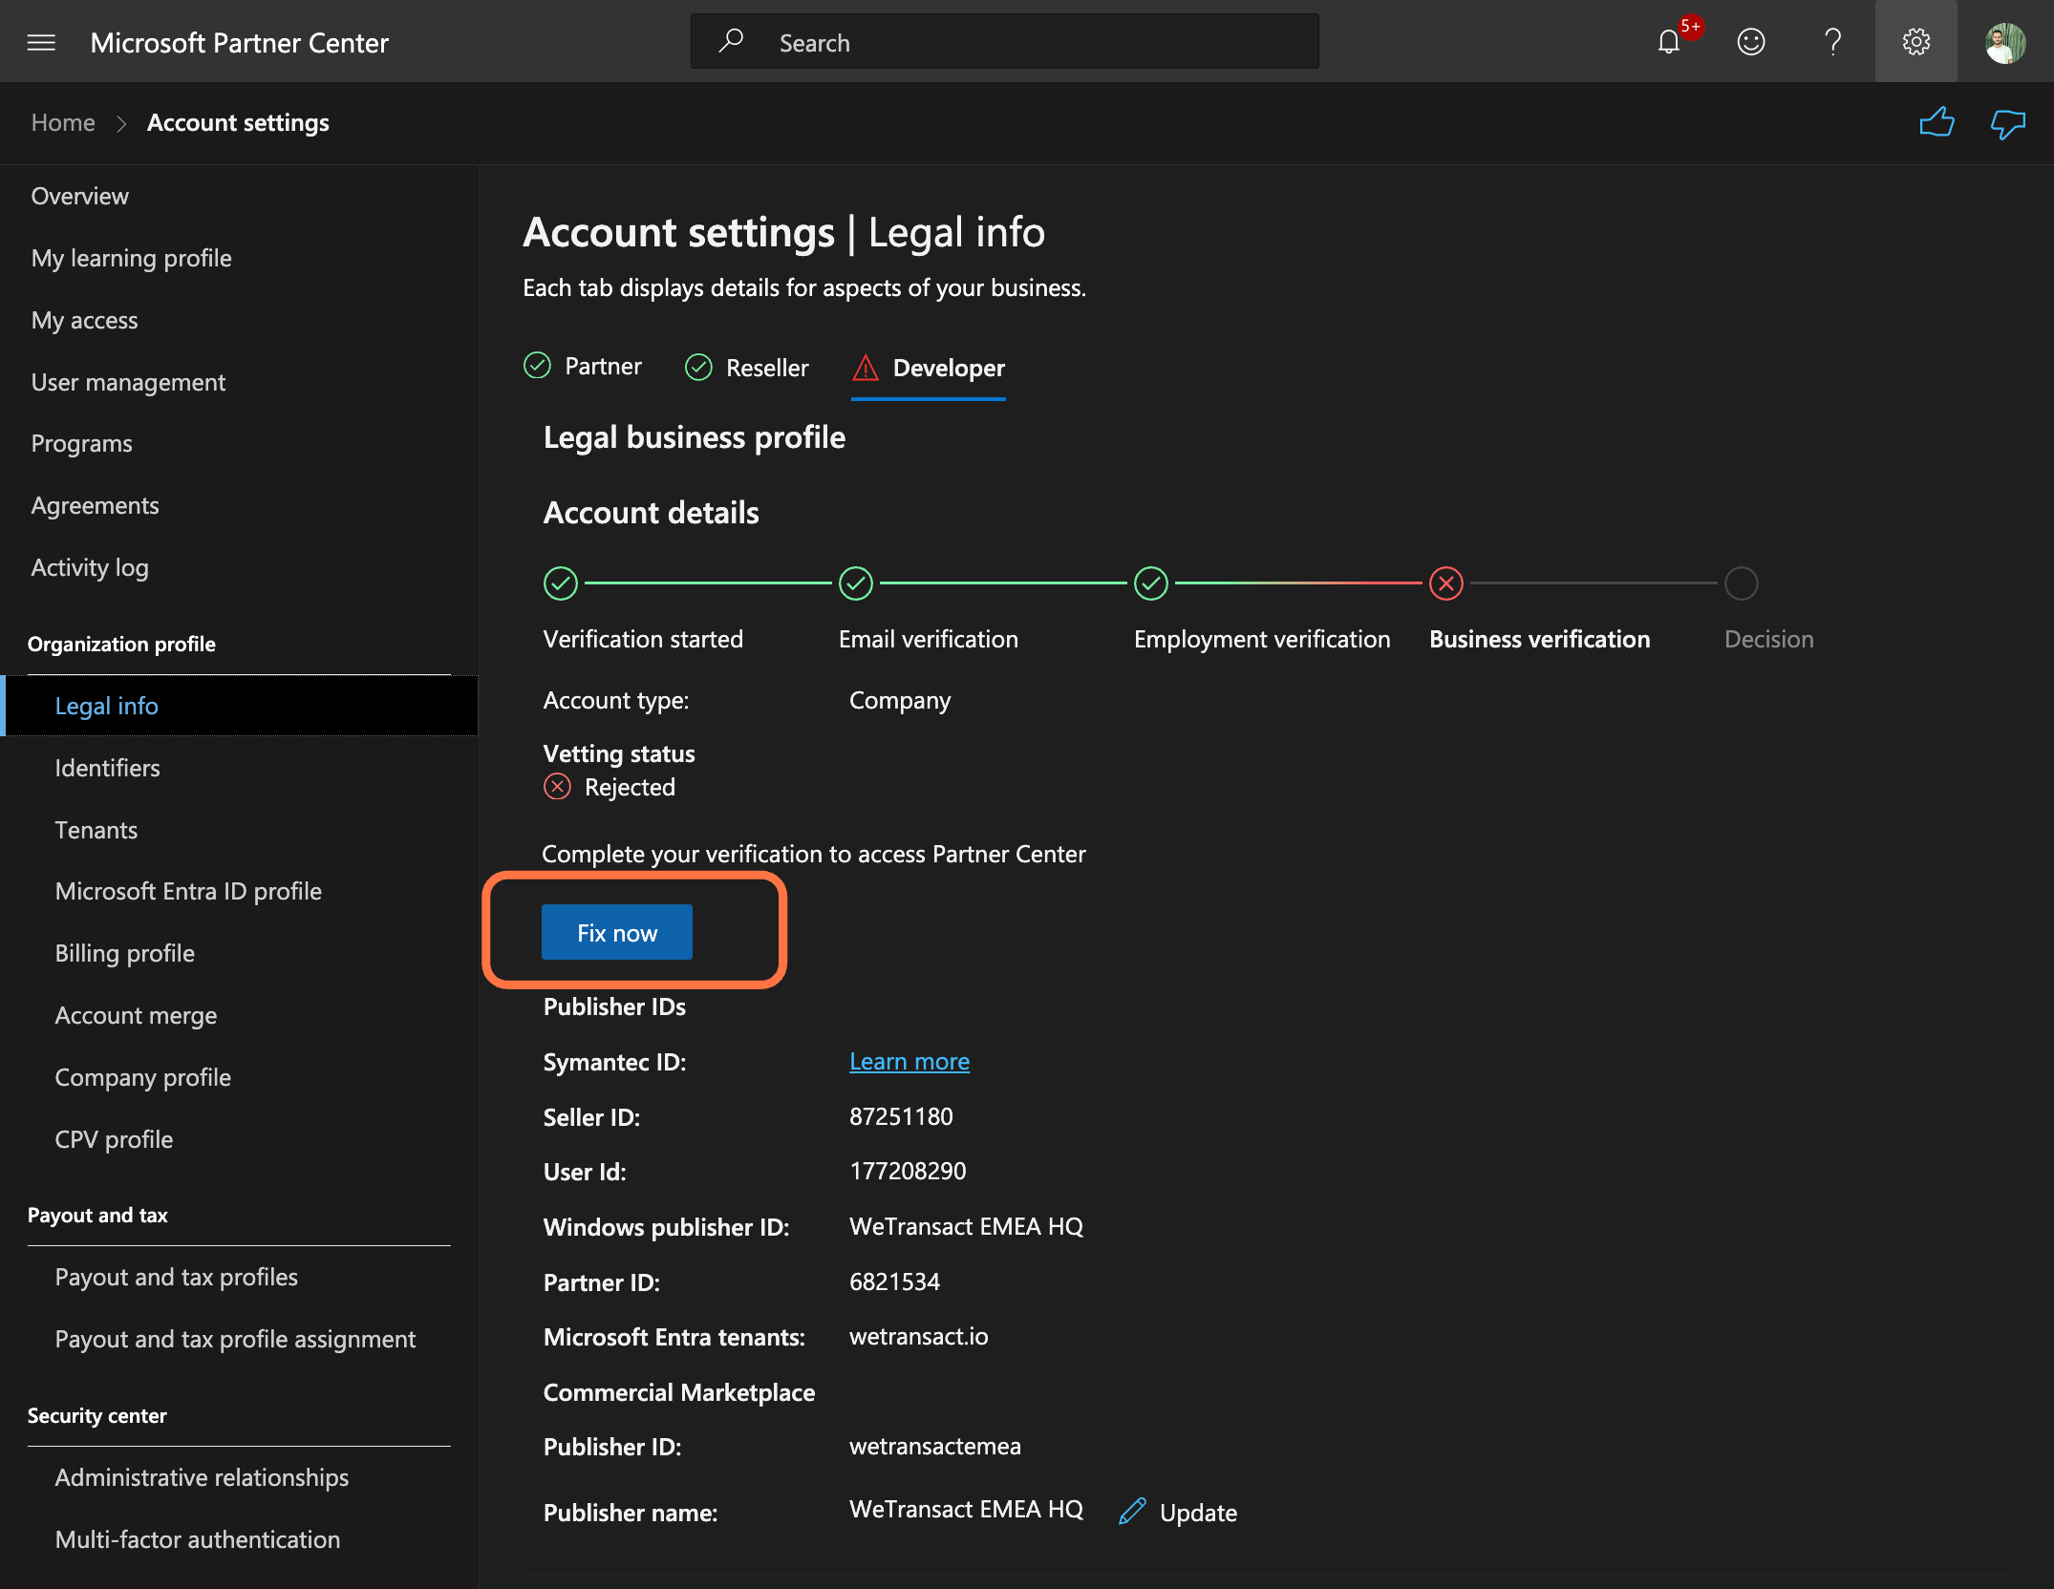Open the hamburger navigation menu
2054x1589 pixels.
click(x=41, y=42)
